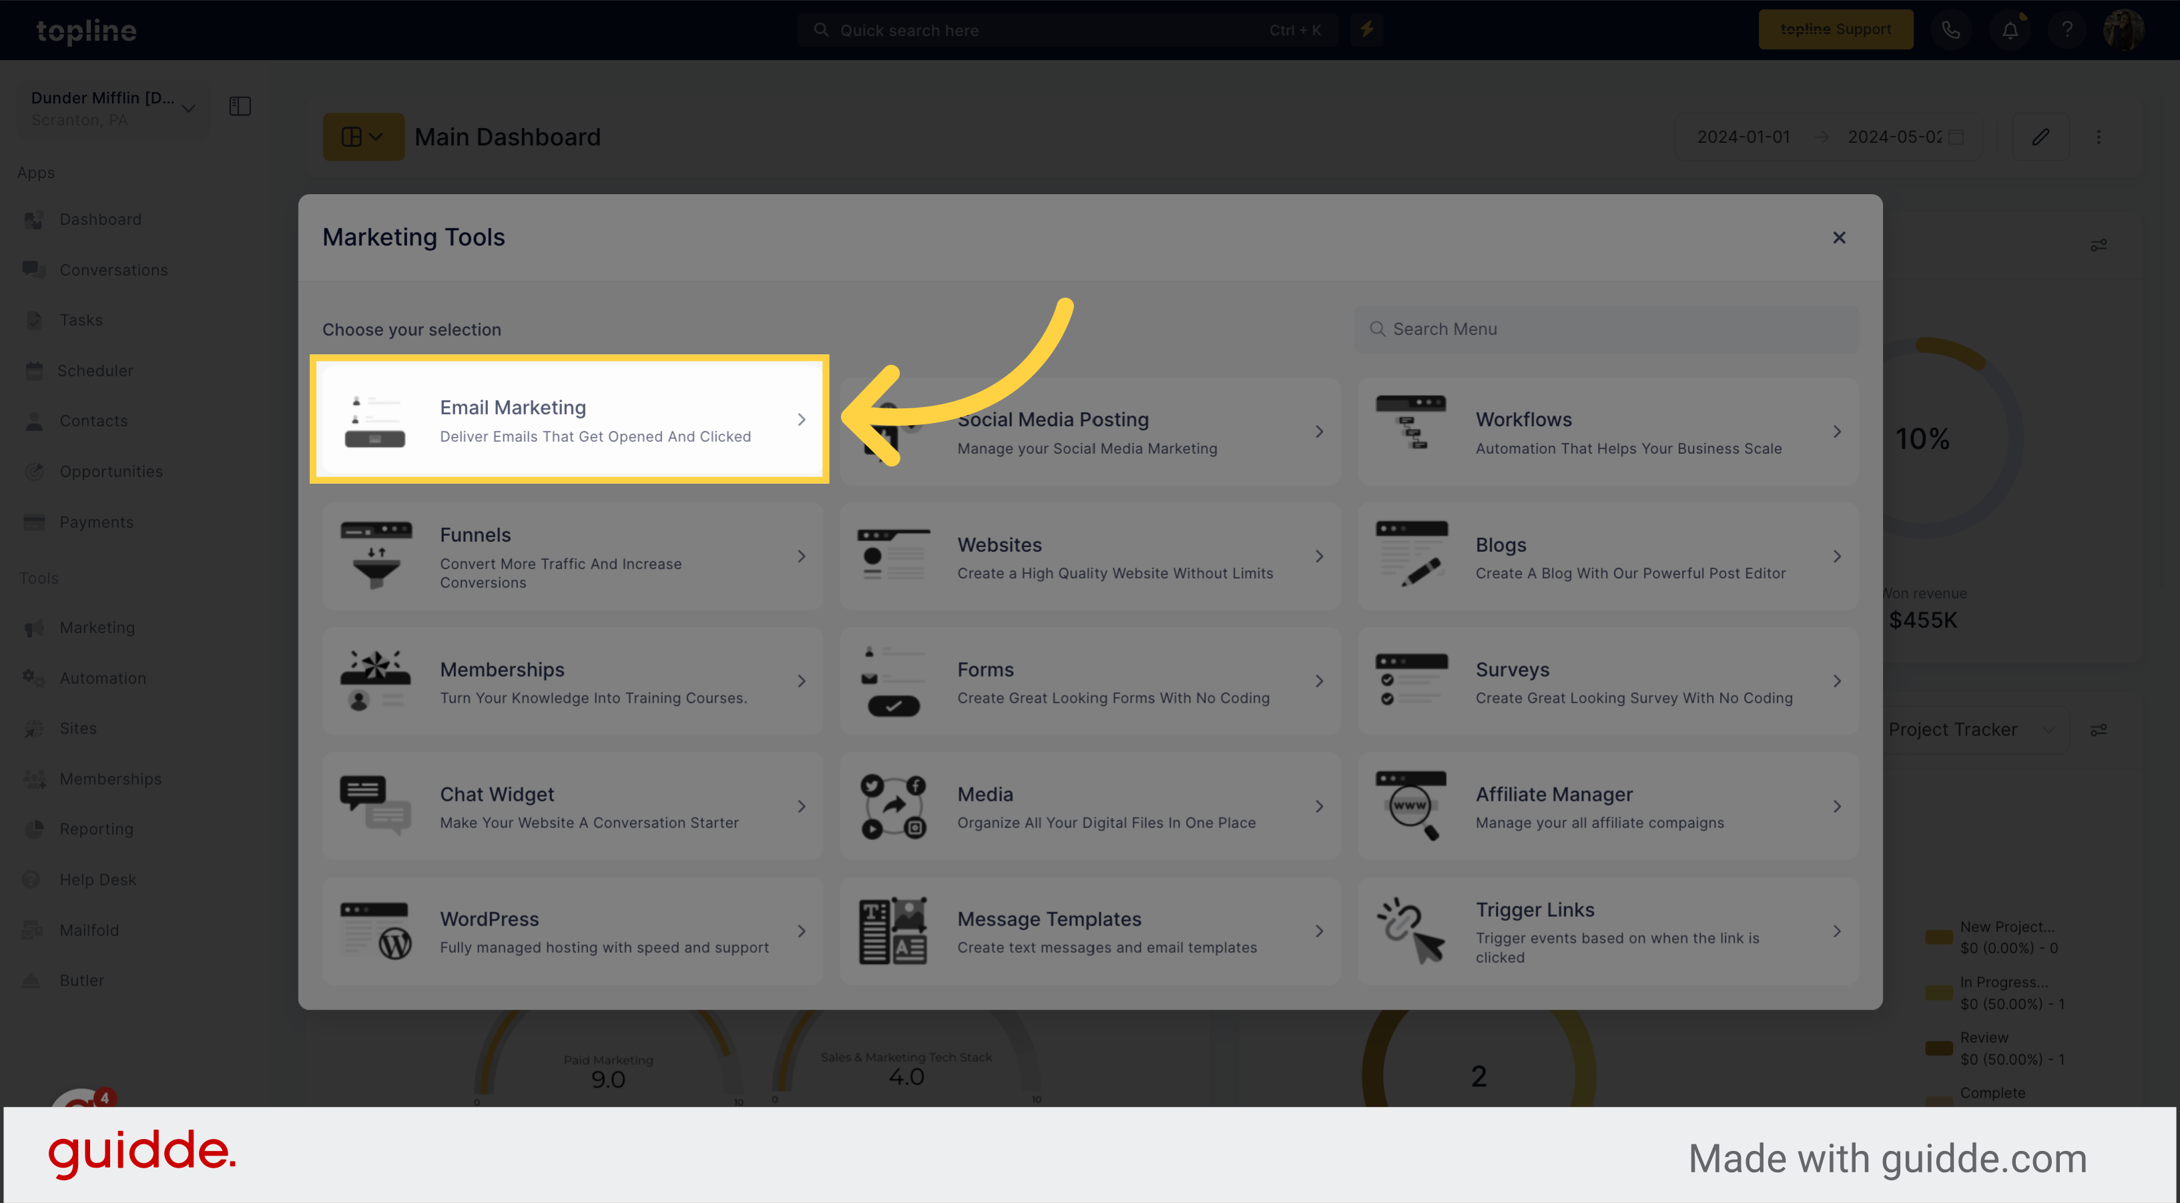Select the Funnels icon
The image size is (2180, 1203).
click(x=376, y=556)
